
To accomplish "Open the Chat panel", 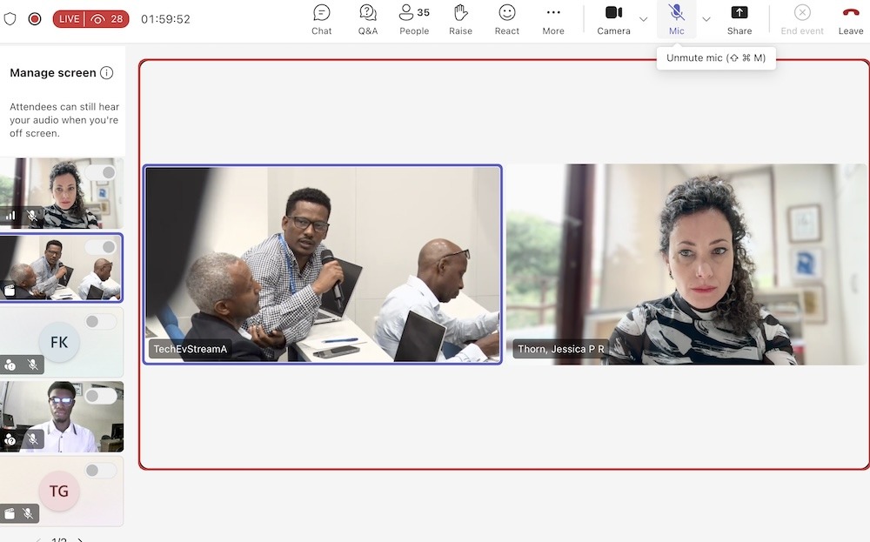I will 321,20.
